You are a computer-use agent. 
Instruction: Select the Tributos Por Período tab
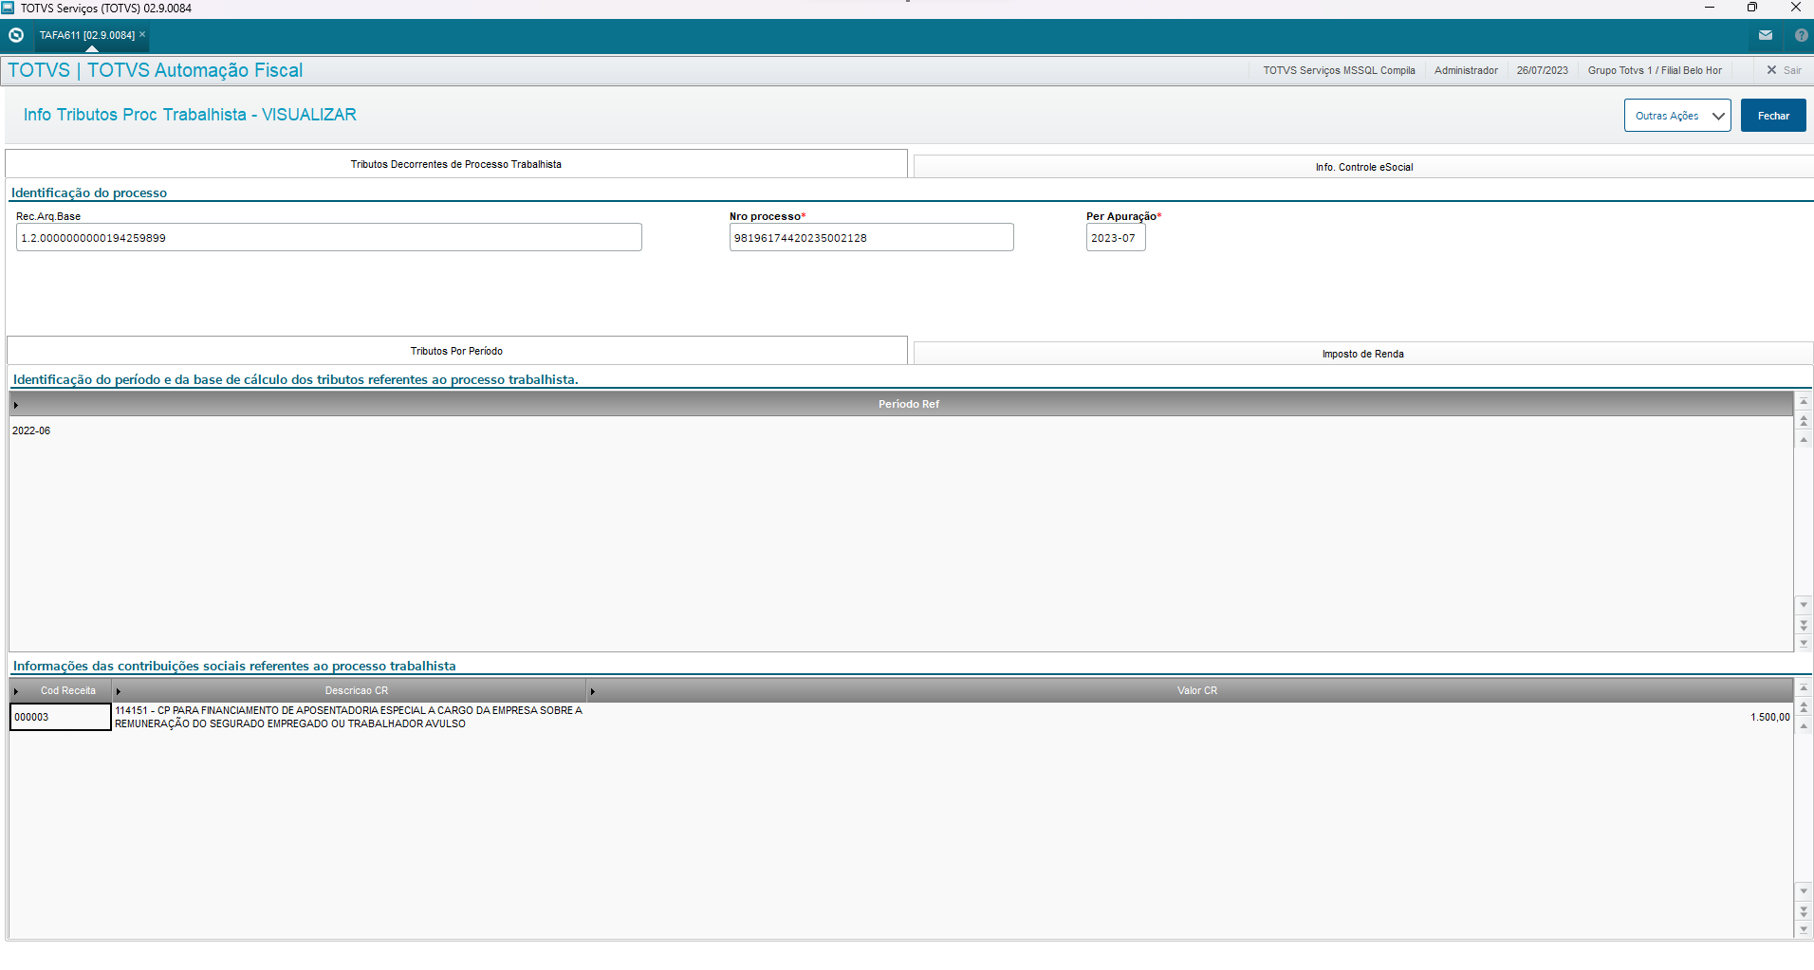(x=456, y=351)
